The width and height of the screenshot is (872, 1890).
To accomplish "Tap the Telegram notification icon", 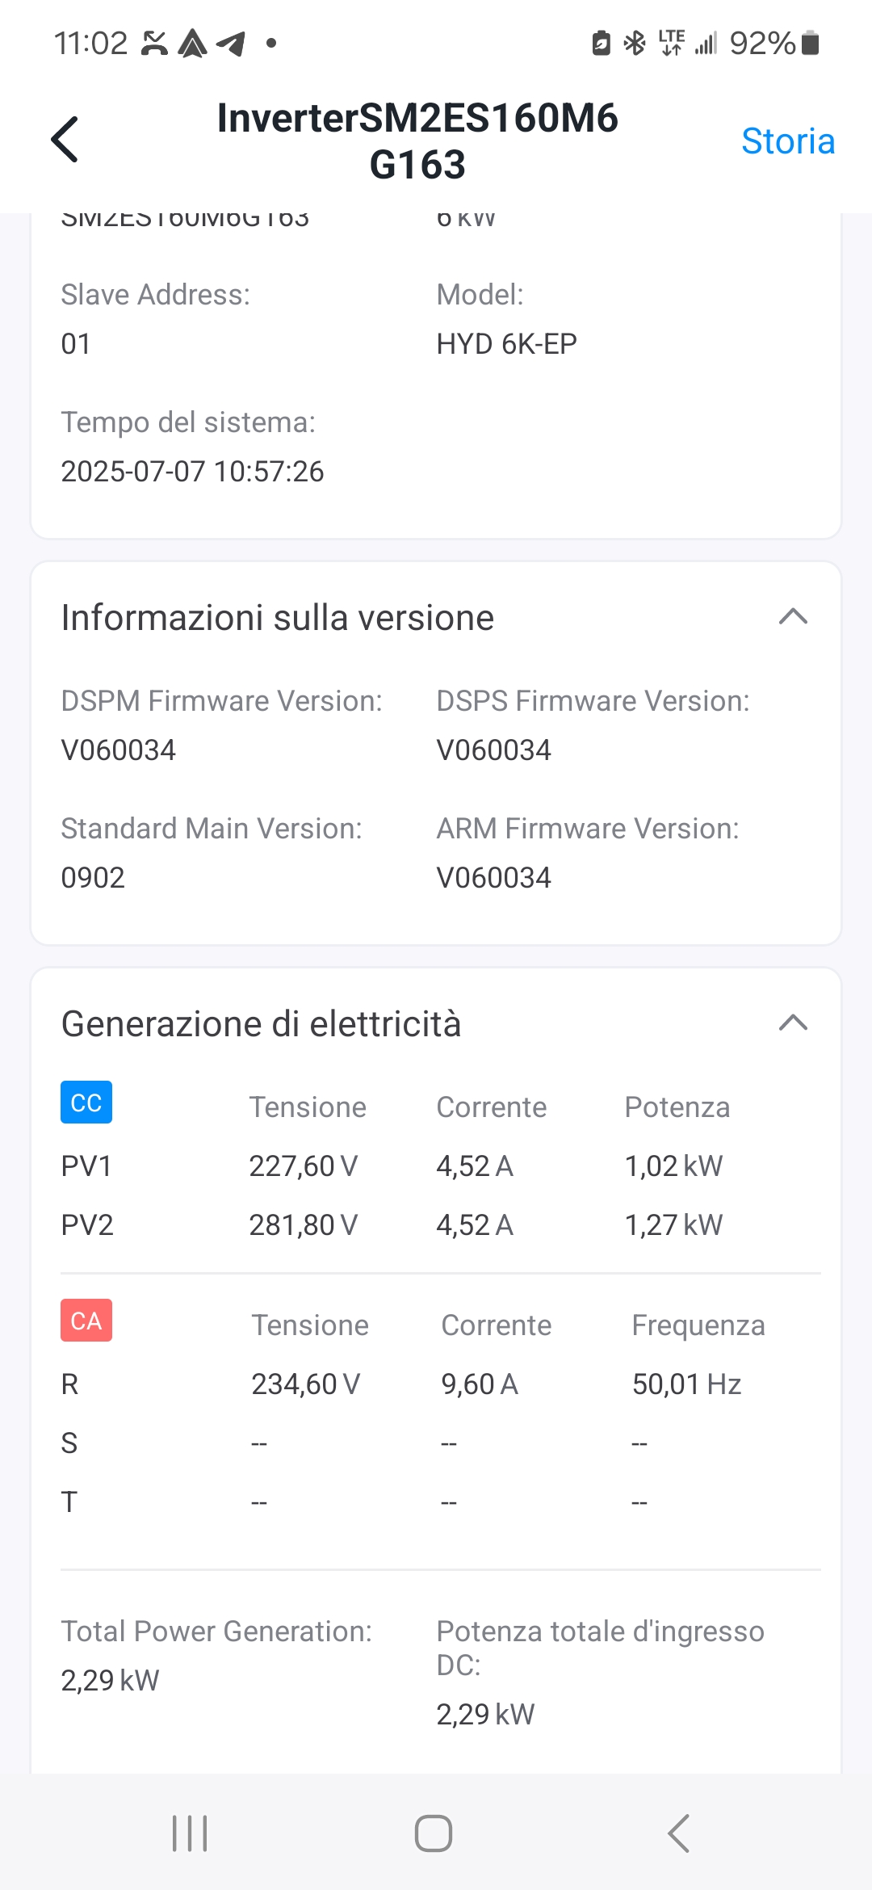I will tap(231, 43).
